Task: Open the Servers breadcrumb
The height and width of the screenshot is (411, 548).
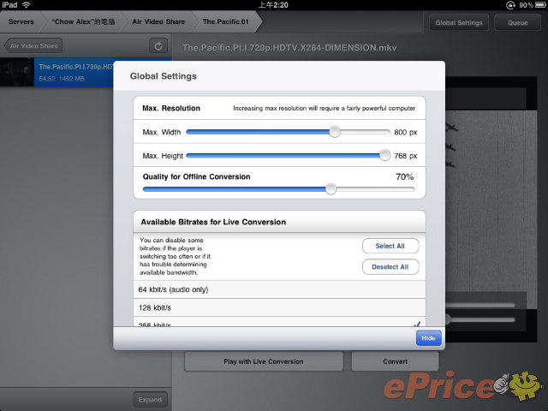Action: coord(21,21)
